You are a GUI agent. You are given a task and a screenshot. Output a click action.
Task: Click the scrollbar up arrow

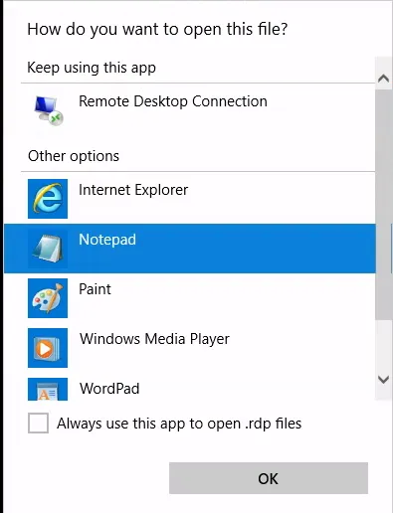384,79
